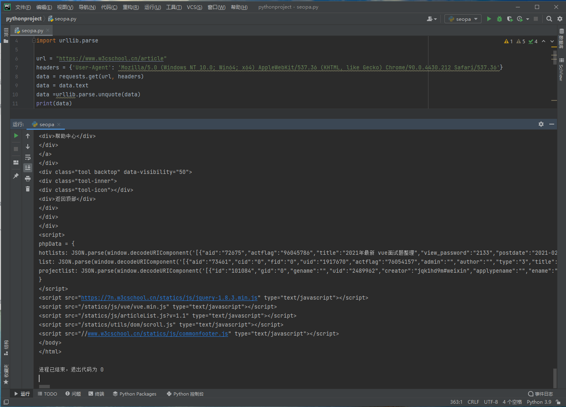Open the user account dropdown in toolbar
The height and width of the screenshot is (407, 566).
pos(431,19)
